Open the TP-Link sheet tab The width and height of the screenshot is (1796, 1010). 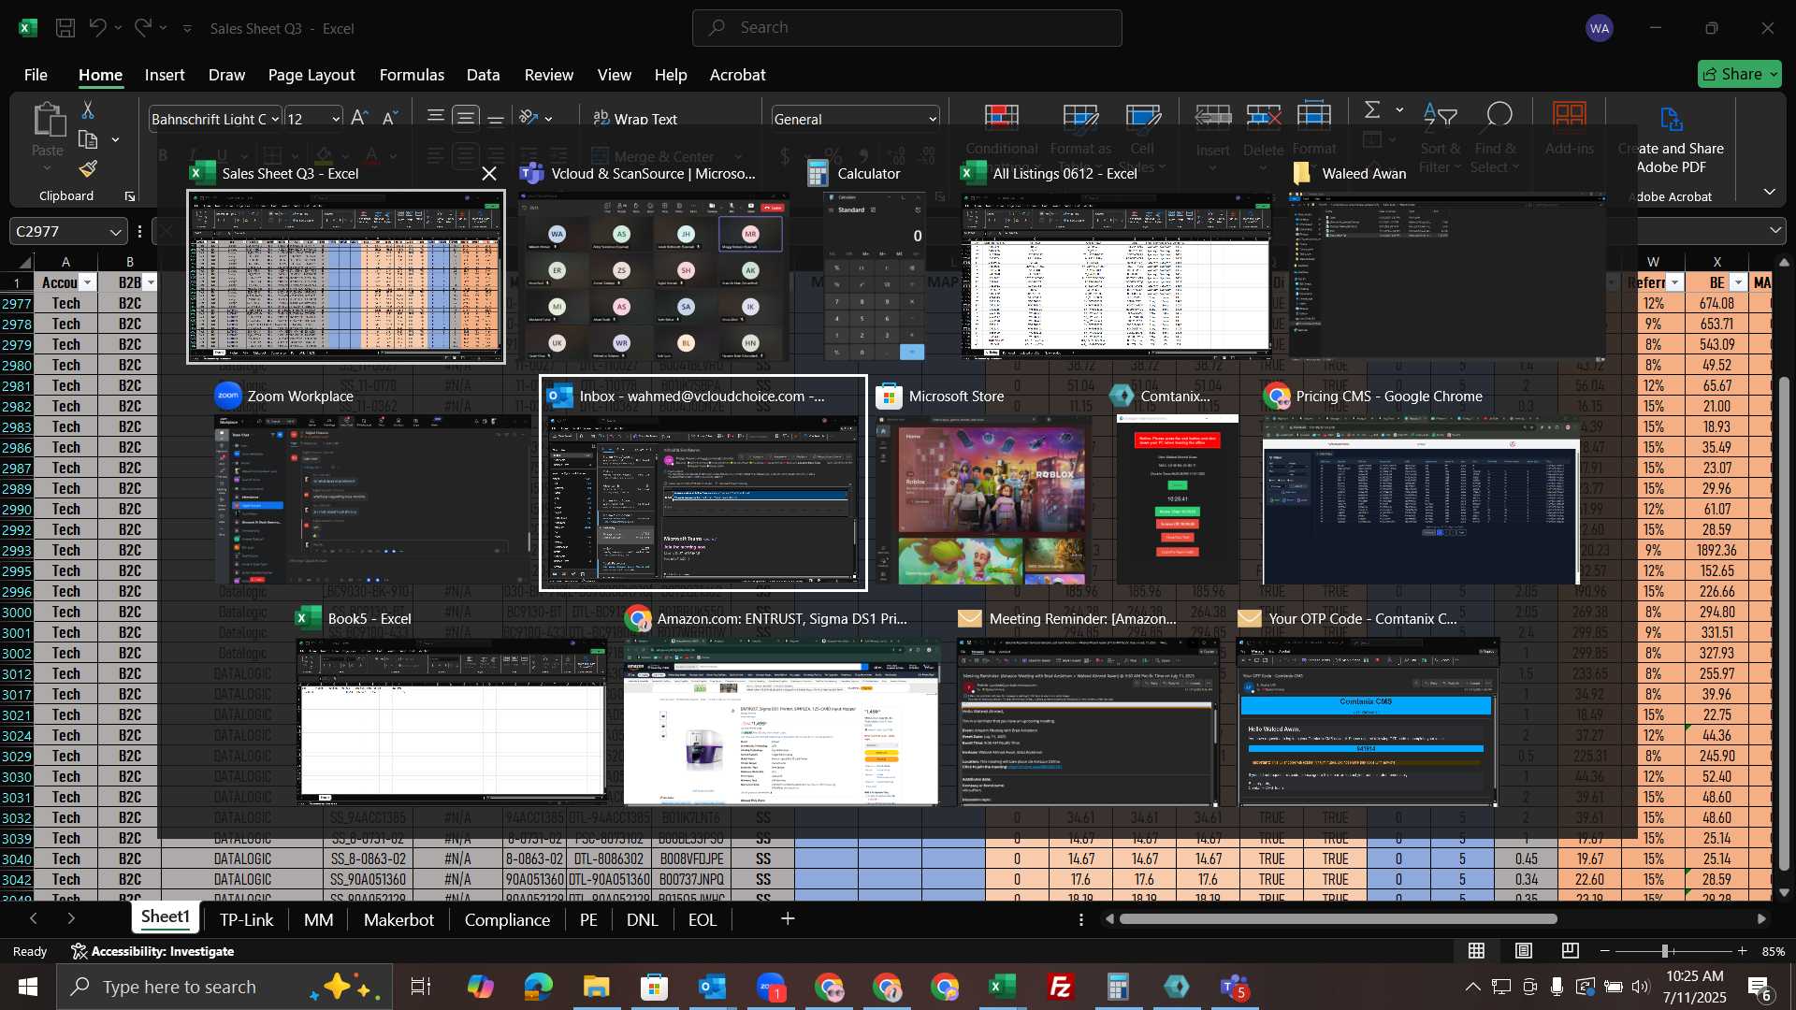(x=246, y=919)
